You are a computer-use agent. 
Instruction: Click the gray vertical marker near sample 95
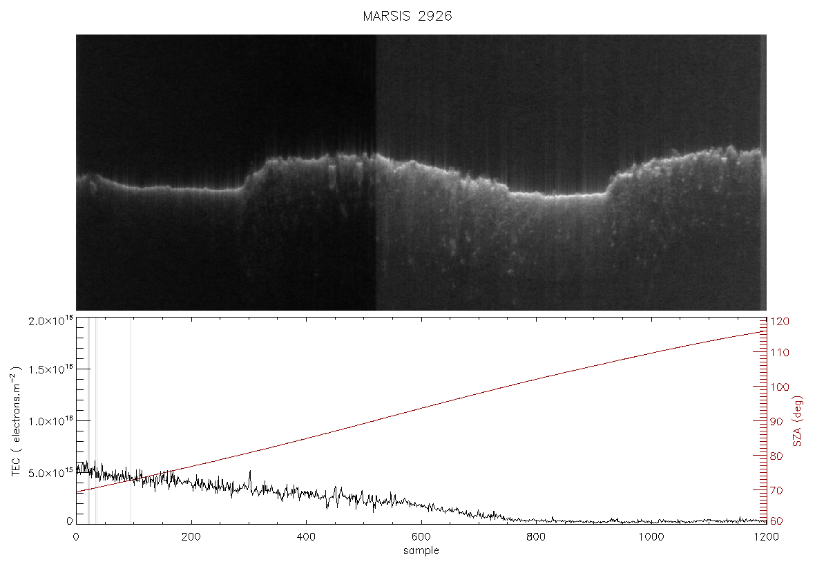click(131, 421)
